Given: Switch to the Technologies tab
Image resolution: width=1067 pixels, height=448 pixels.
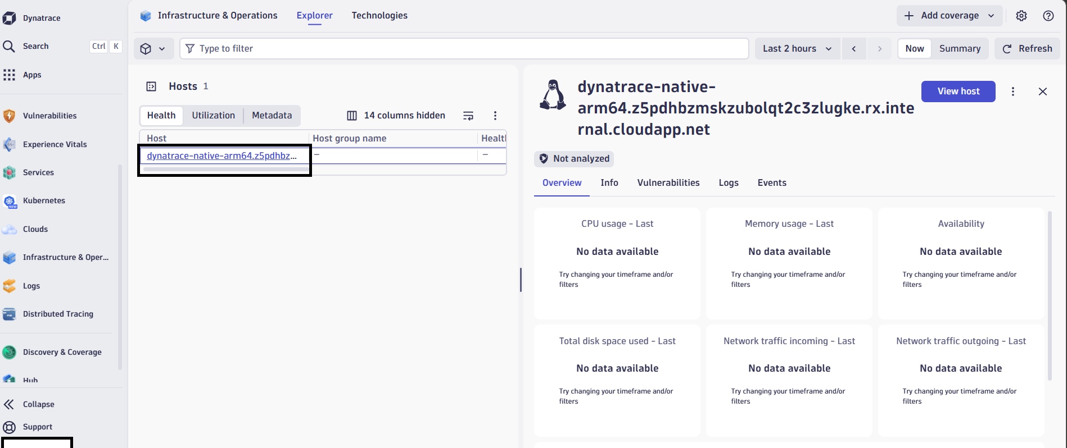Looking at the screenshot, I should [x=379, y=16].
